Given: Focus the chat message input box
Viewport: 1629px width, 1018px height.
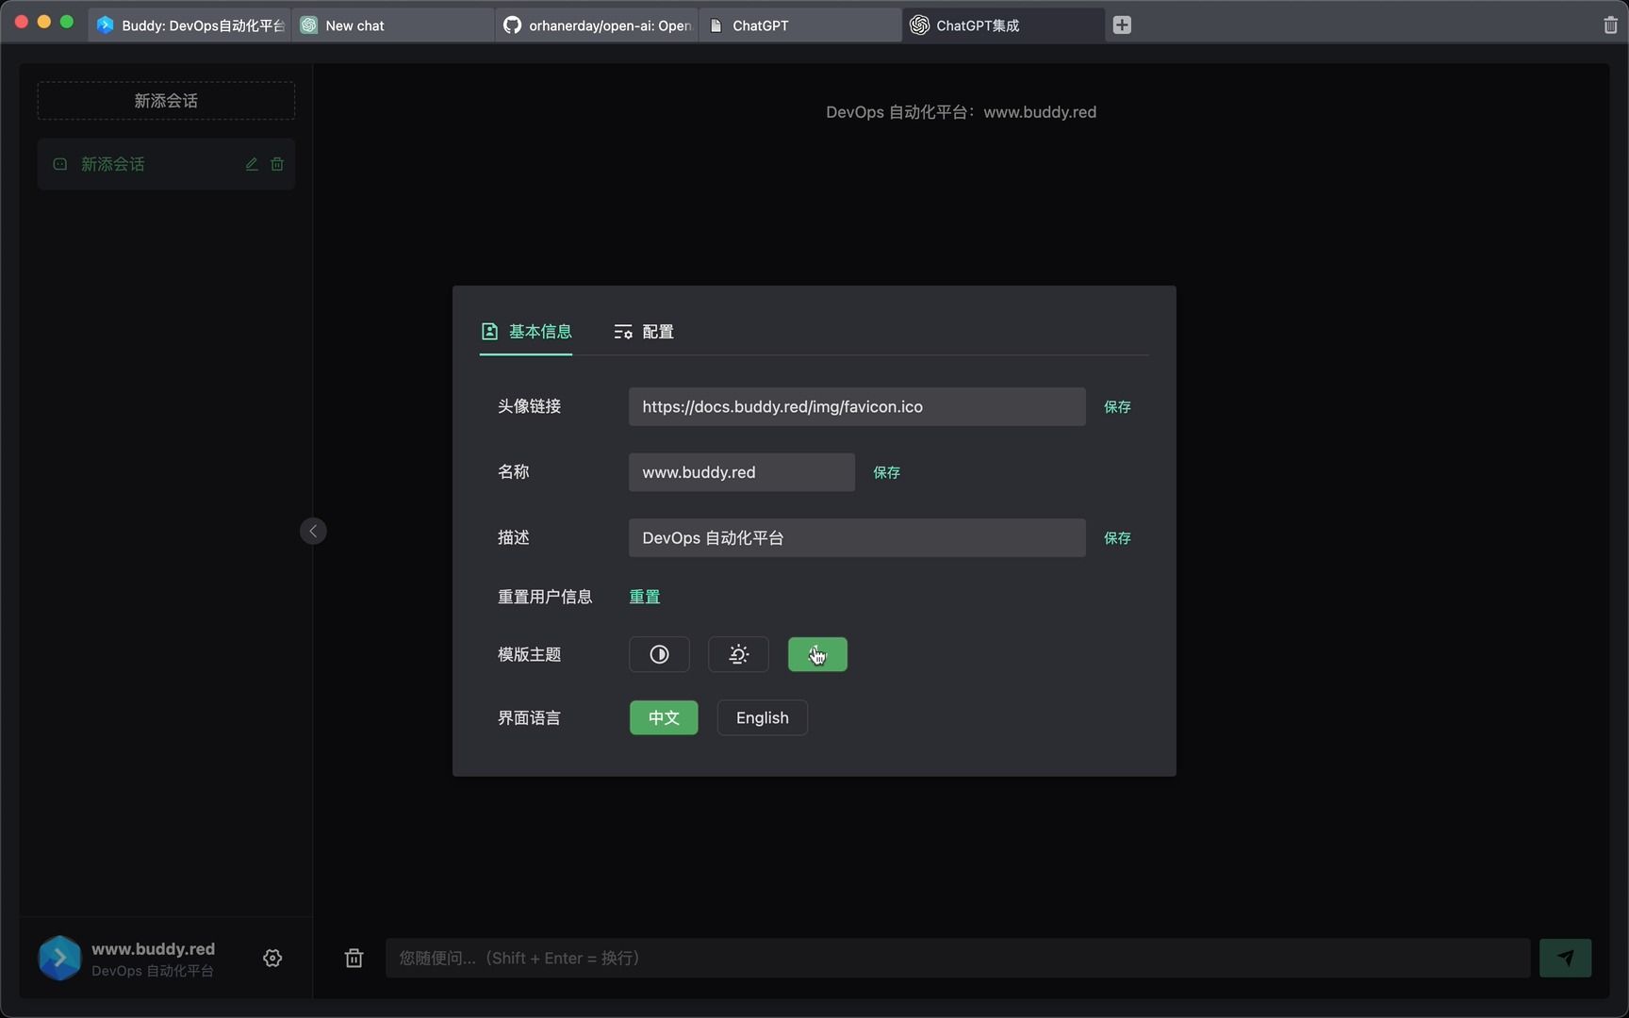Looking at the screenshot, I should click(x=958, y=958).
